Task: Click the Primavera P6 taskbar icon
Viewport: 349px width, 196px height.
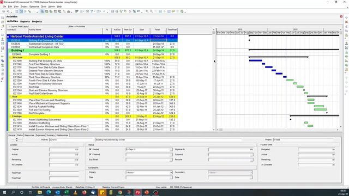Action: [x=137, y=192]
